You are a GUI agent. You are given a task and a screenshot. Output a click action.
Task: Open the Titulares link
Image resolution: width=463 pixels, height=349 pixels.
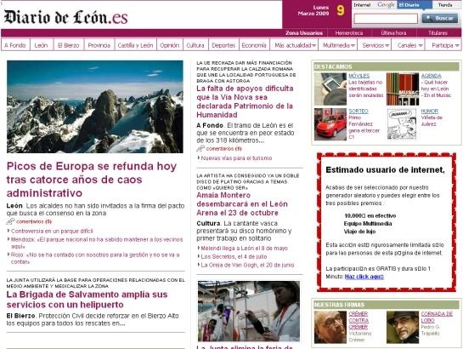click(x=438, y=33)
